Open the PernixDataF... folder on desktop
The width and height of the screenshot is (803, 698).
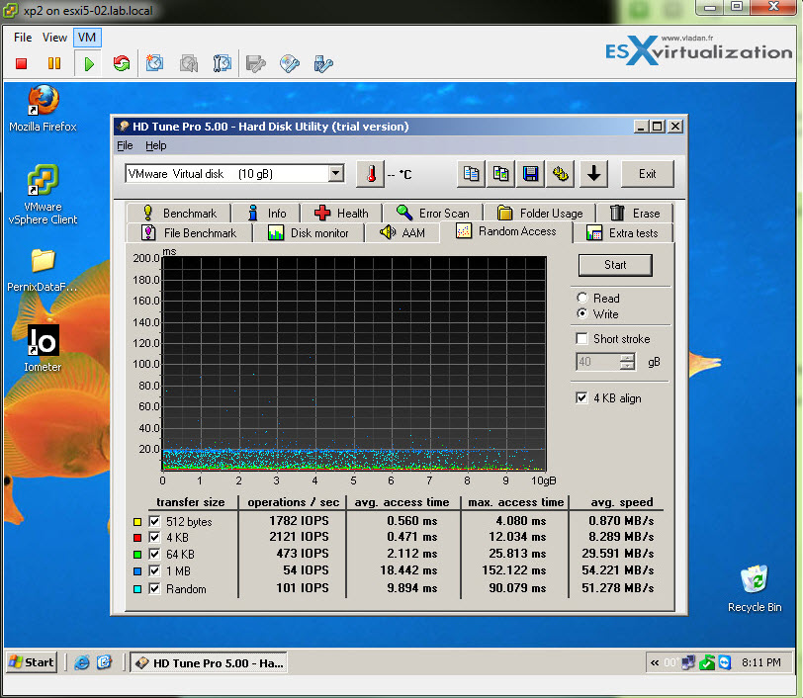43,270
